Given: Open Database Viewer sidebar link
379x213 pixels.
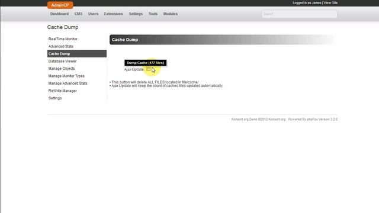Looking at the screenshot, I should coord(62,61).
